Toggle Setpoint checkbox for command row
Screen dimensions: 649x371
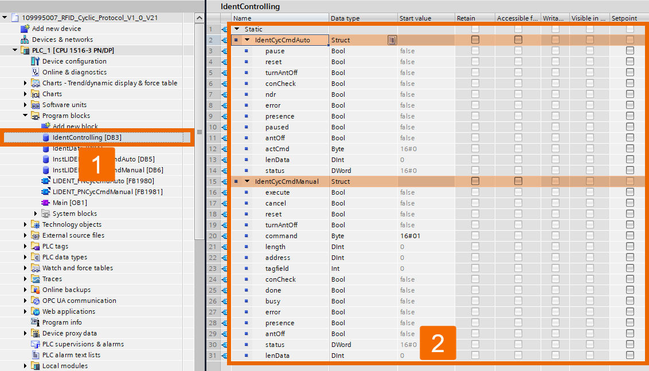(630, 235)
